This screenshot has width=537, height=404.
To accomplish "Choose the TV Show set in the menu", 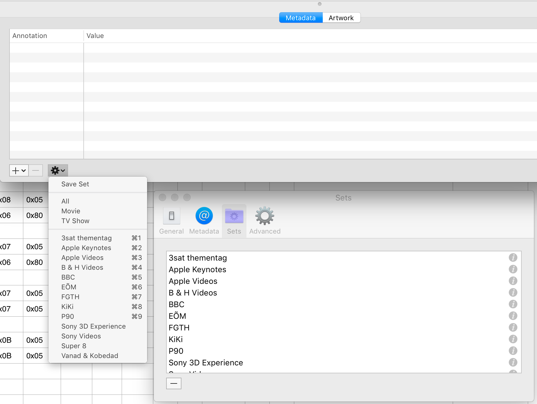I will coord(98,221).
